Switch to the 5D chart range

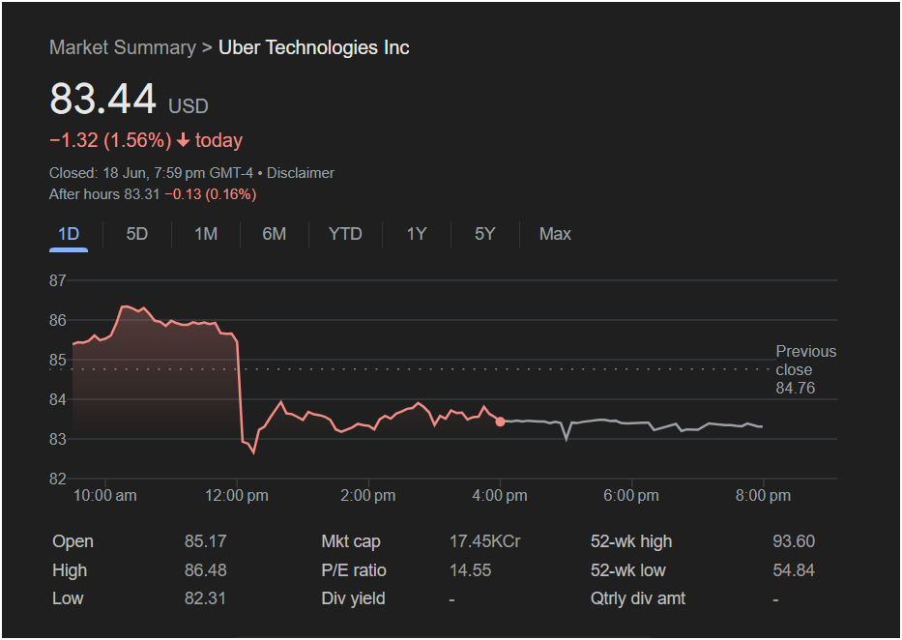[x=137, y=234]
